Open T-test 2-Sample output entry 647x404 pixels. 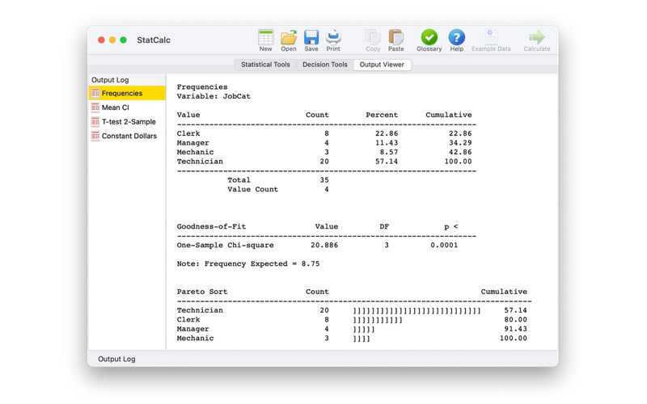point(127,122)
